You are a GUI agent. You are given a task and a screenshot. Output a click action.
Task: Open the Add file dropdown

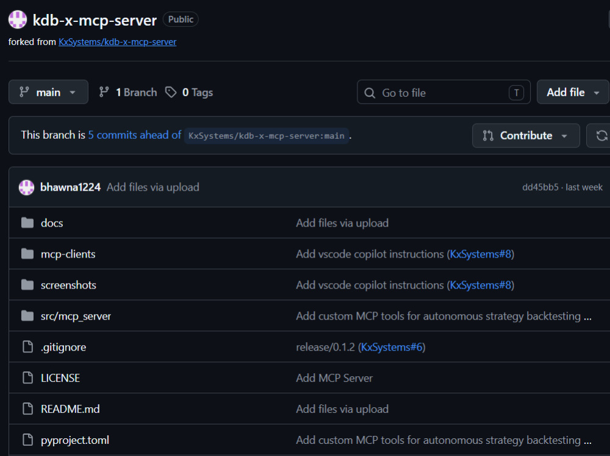click(573, 92)
